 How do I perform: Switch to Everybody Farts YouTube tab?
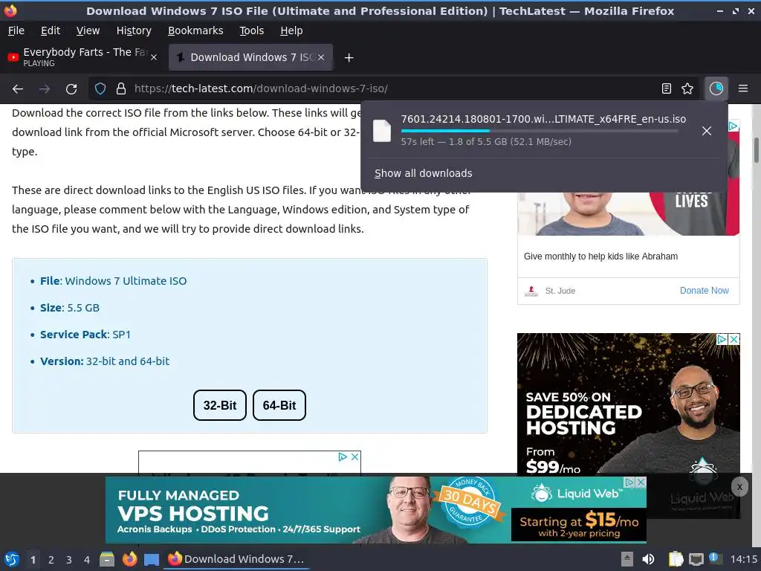pyautogui.click(x=83, y=57)
